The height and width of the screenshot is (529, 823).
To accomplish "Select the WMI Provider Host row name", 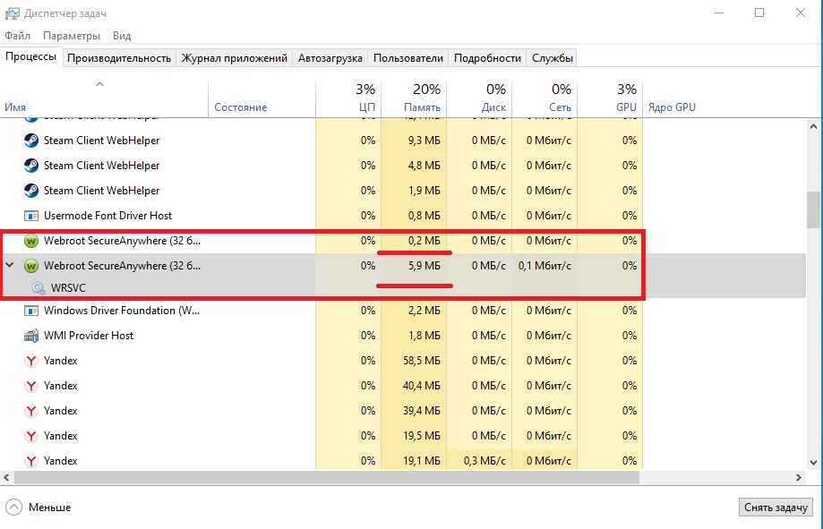I will pyautogui.click(x=89, y=336).
